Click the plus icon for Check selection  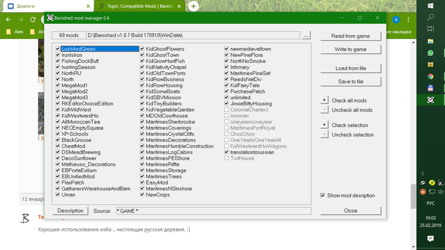pyautogui.click(x=324, y=125)
